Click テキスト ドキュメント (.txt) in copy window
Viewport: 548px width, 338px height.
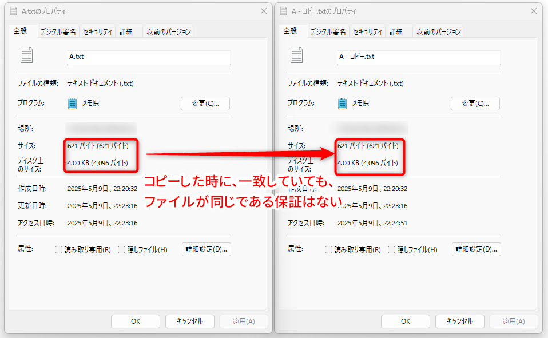coord(370,83)
